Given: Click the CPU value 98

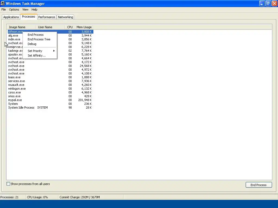Looking at the screenshot, I should pyautogui.click(x=70, y=108).
